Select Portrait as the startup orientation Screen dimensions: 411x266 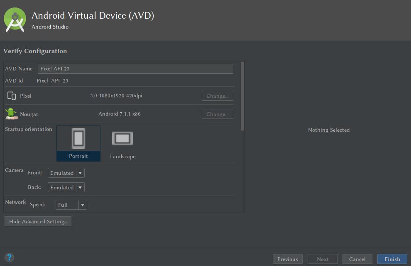(x=78, y=143)
